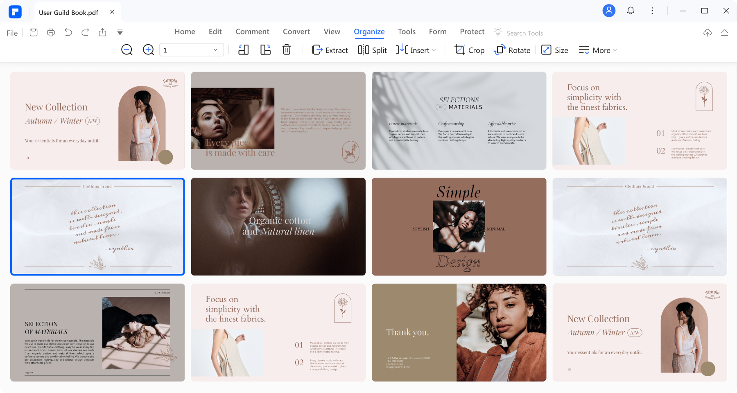Switch to the Home tab
737x393 pixels.
click(185, 32)
